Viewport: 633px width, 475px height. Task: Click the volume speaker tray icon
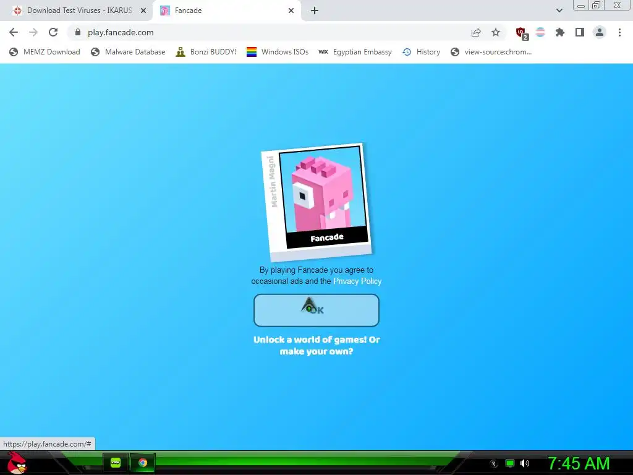(525, 463)
